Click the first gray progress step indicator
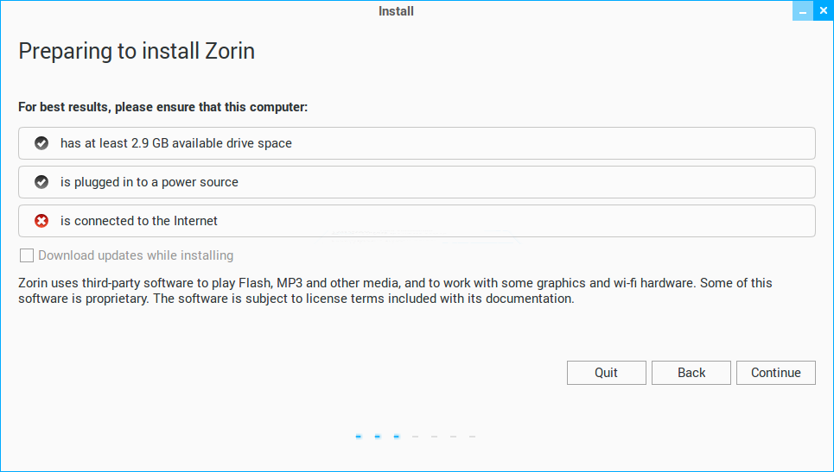Screen dimensions: 834x472 coord(416,437)
